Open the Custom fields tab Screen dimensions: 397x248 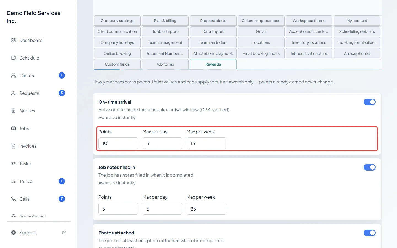coord(117,64)
